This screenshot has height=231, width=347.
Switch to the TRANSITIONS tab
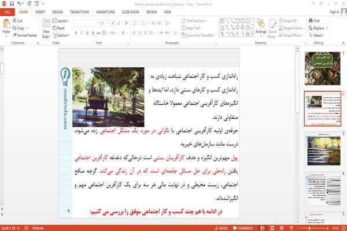[x=79, y=12]
